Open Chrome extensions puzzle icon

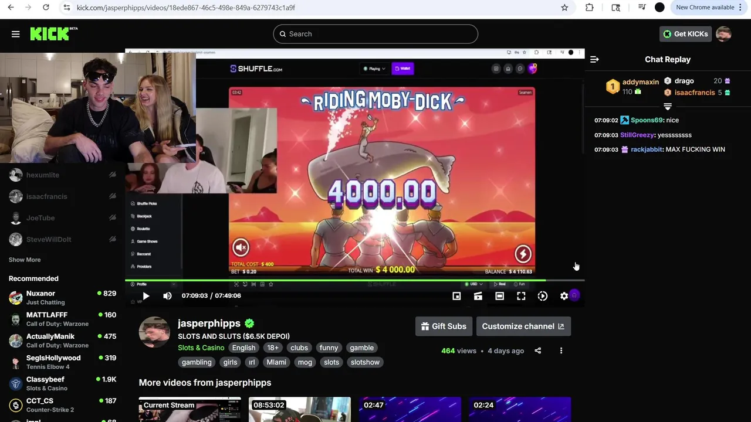[590, 8]
